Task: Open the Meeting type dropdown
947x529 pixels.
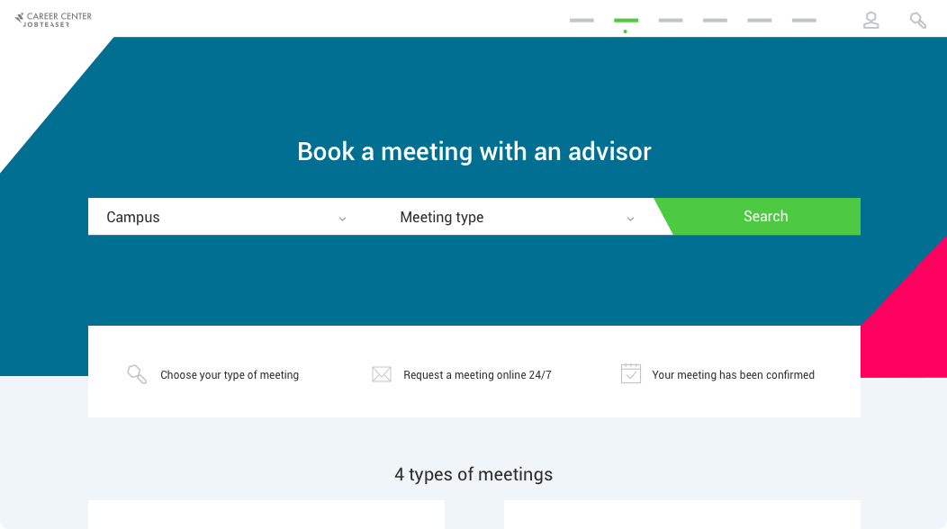Action: pos(517,217)
